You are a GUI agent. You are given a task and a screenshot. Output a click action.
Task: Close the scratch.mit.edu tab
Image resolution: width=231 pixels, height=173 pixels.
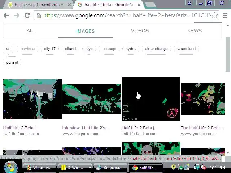click(x=69, y=5)
